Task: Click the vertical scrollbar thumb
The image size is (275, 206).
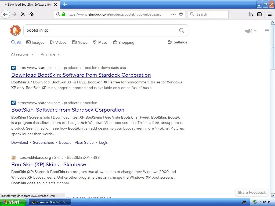Action: point(273,47)
